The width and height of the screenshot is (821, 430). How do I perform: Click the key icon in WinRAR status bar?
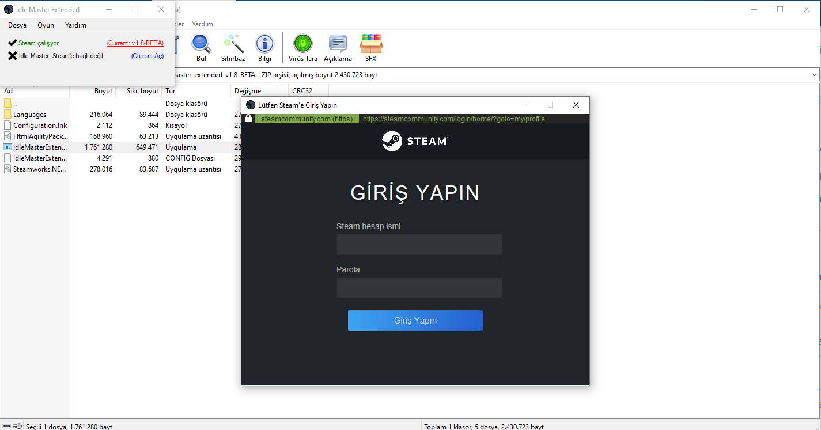click(x=18, y=427)
